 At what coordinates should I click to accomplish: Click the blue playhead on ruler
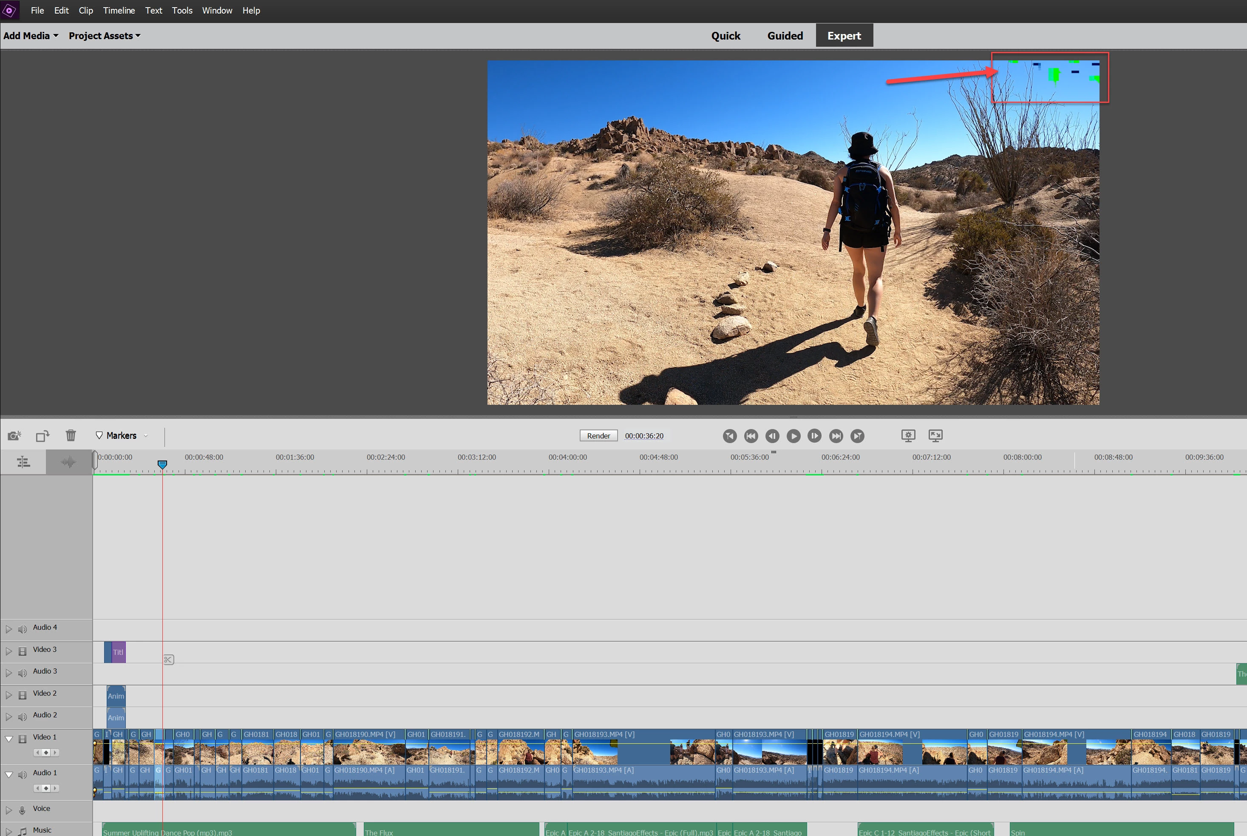pos(162,465)
